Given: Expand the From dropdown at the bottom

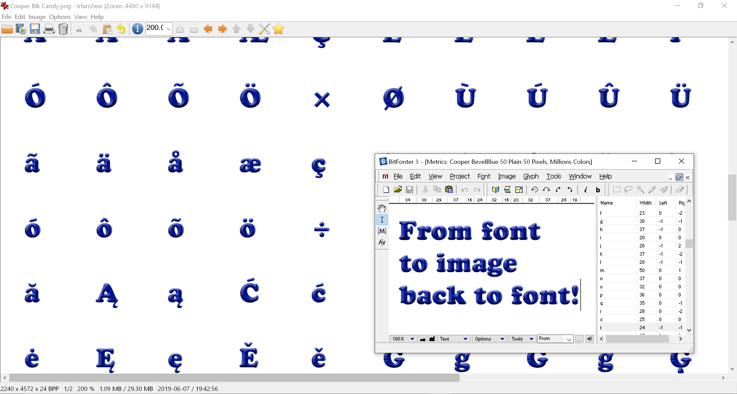Looking at the screenshot, I should click(x=569, y=339).
